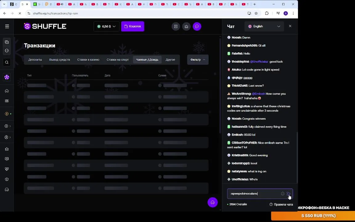Click the install app icon in address bar
This screenshot has height=222, width=355.
249,13
